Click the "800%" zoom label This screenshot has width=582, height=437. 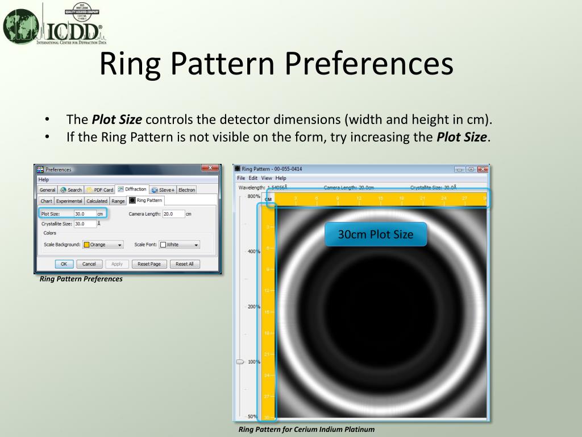[x=254, y=196]
